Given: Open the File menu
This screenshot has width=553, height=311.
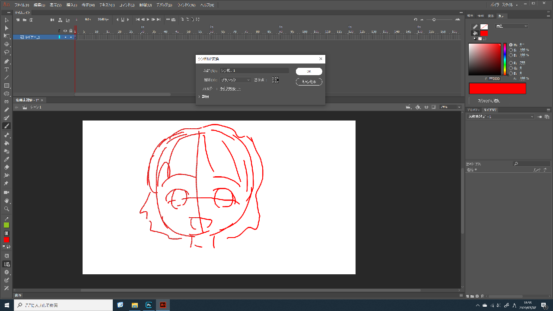Looking at the screenshot, I should [22, 5].
